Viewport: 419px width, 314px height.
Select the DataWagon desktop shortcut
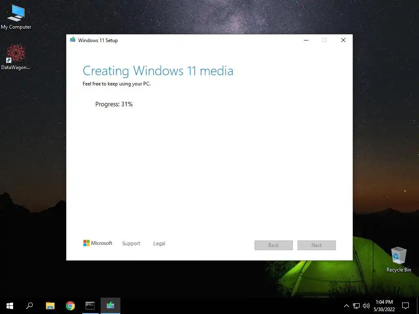(x=16, y=57)
